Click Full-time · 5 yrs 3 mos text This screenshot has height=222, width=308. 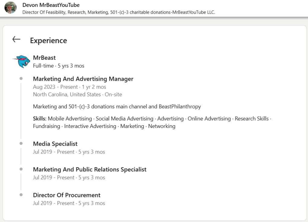point(59,66)
